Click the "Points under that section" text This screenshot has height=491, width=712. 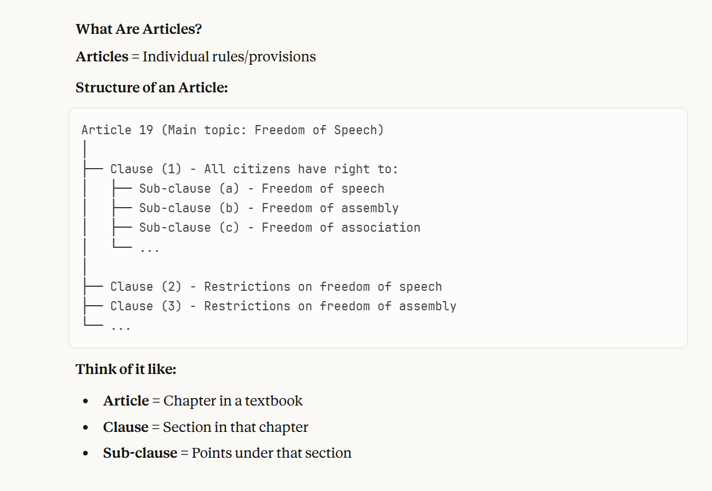click(x=271, y=453)
